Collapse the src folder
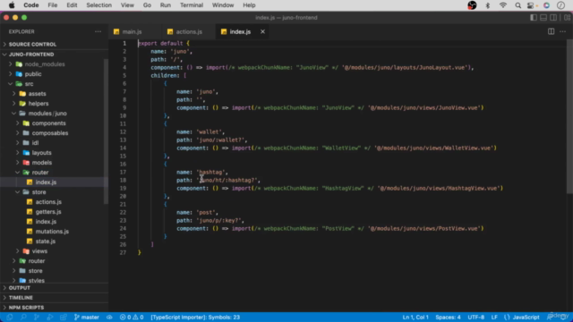Screen dimensions: 573x322 [x=29, y=84]
